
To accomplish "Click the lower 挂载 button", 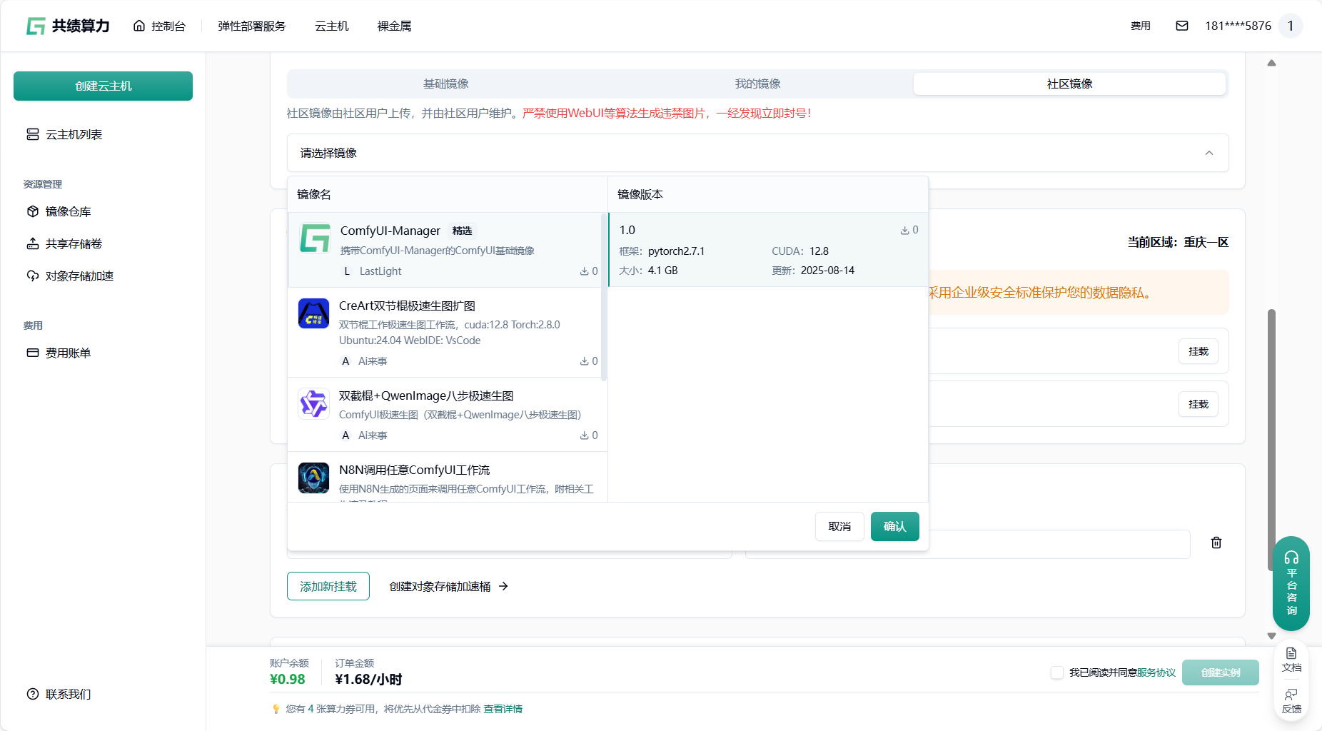I will click(x=1199, y=404).
